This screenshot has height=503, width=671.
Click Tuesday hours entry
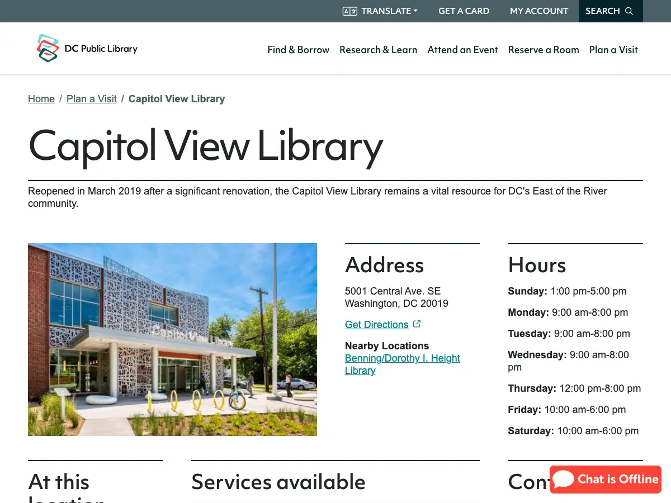569,334
